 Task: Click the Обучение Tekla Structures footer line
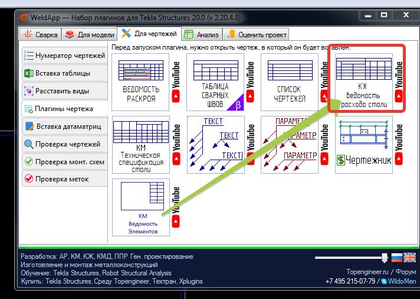(96, 273)
